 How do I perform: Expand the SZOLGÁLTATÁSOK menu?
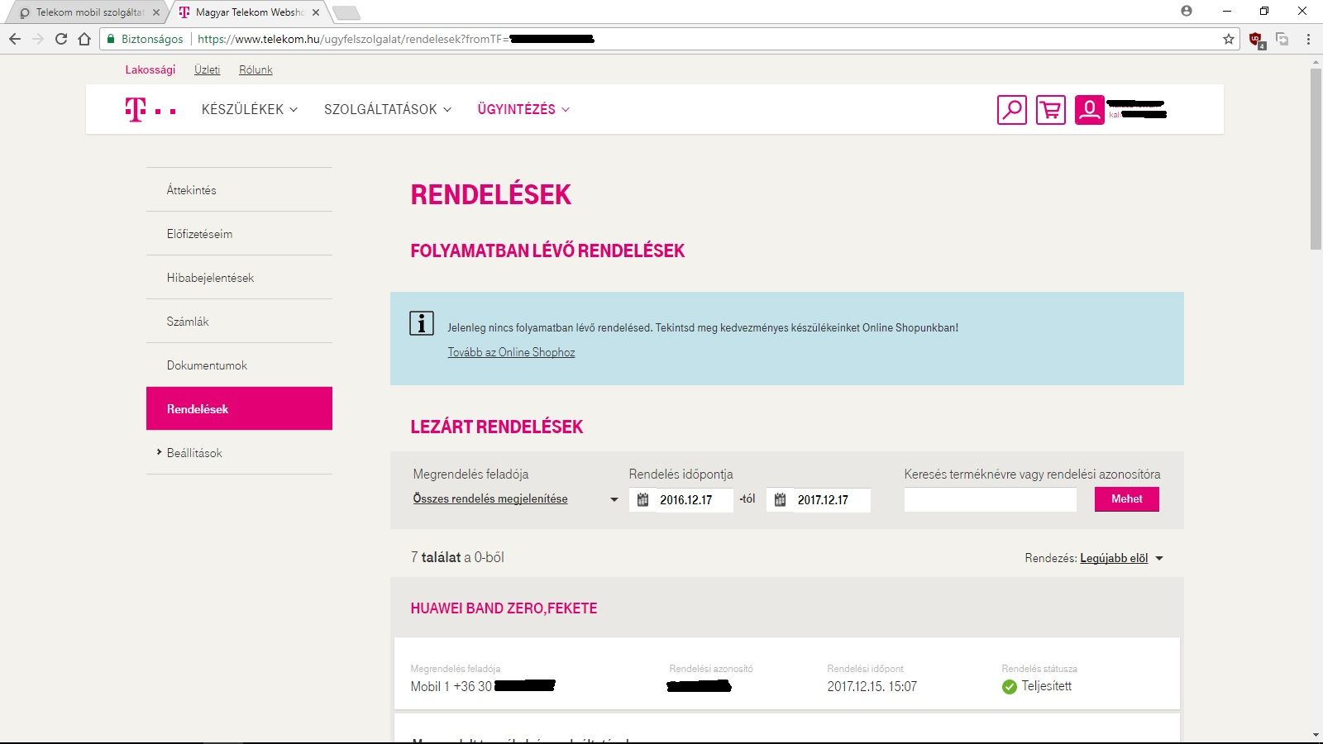click(x=388, y=109)
